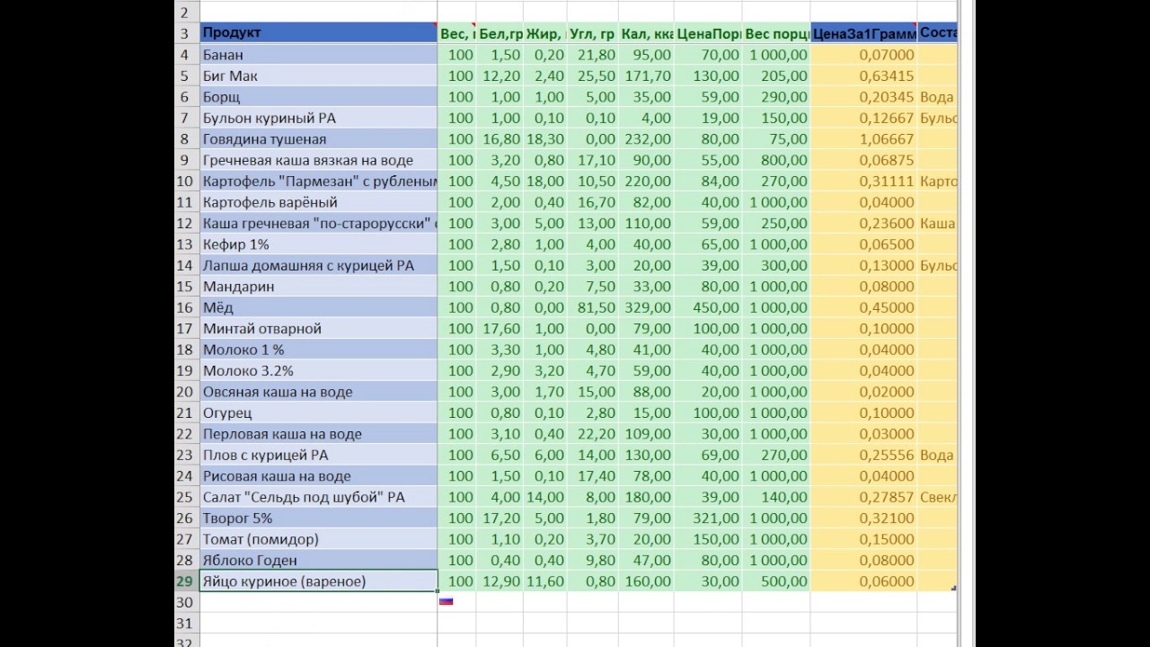
Task: Click Биг Мак's calorie value 171,70
Action: click(x=646, y=75)
